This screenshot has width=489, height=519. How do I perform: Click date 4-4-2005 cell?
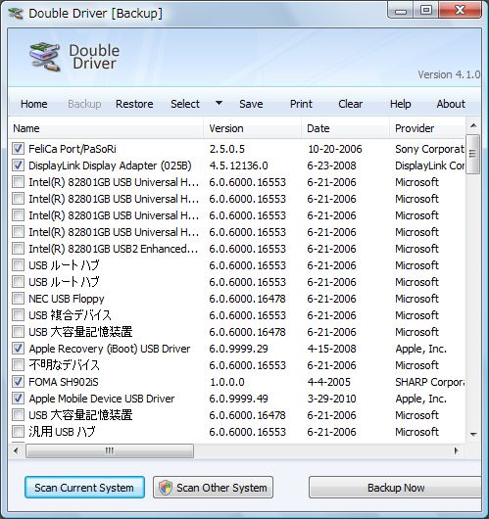coord(328,382)
